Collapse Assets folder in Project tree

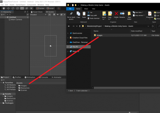pyautogui.click(x=1, y=94)
